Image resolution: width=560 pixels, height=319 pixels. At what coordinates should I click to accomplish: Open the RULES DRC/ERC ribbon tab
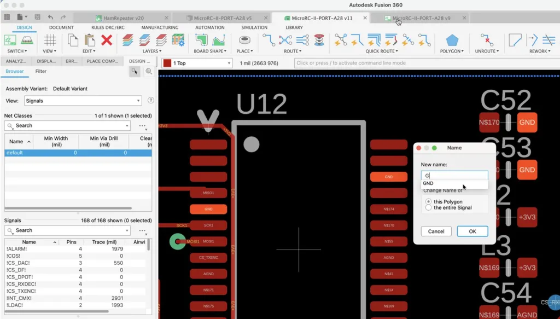pos(108,27)
